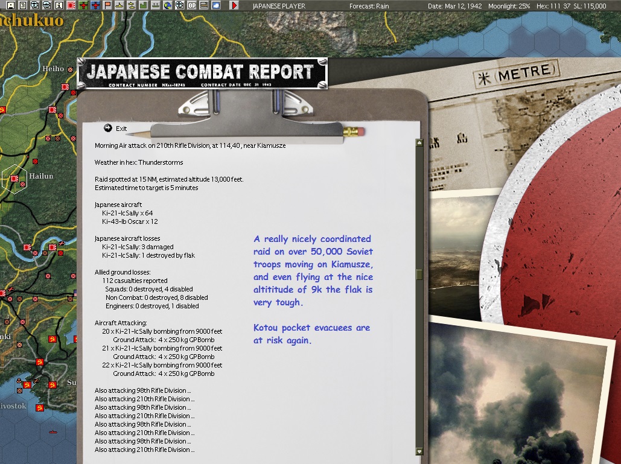Click the rising sun flag icon
The width and height of the screenshot is (621, 464).
(71, 5)
